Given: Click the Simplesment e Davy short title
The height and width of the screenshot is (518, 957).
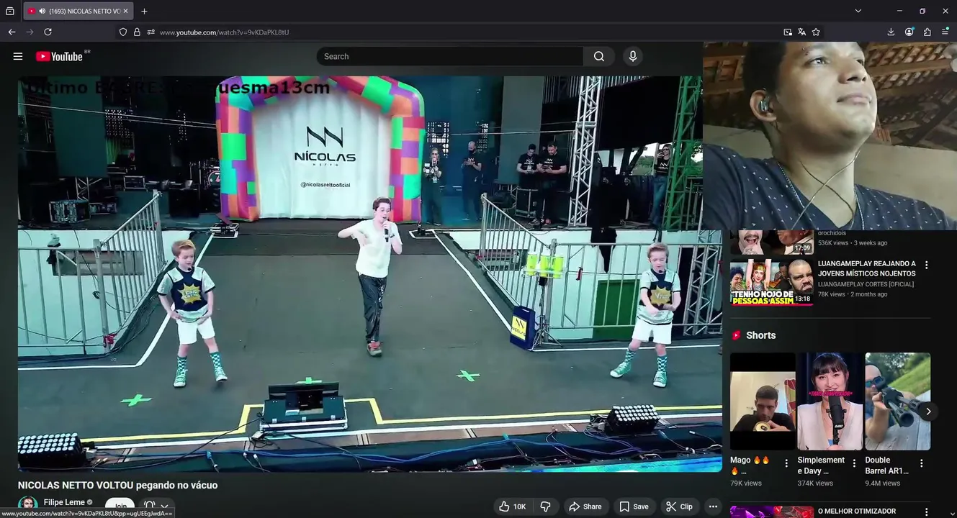Looking at the screenshot, I should click(821, 465).
